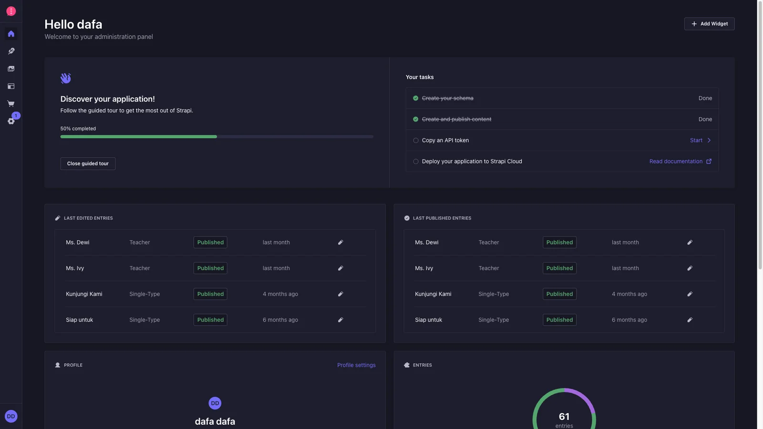Select the Copy an API token circle
This screenshot has width=763, height=429.
click(416, 140)
